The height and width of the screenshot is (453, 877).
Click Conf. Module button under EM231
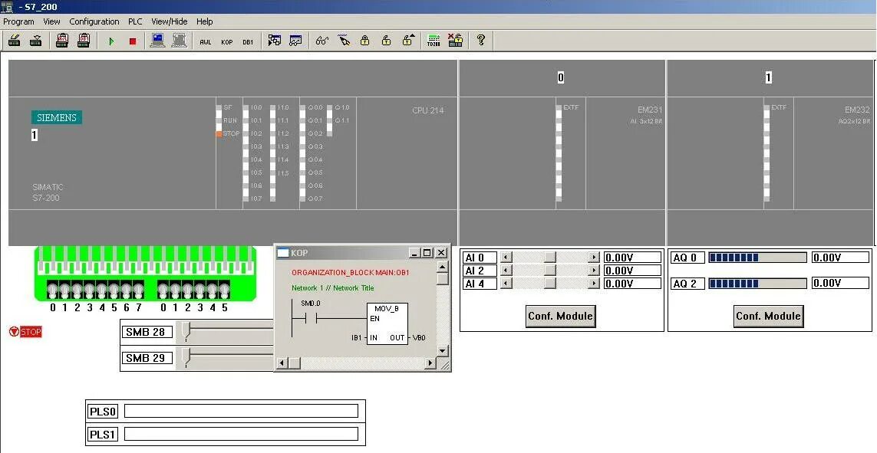coord(560,316)
